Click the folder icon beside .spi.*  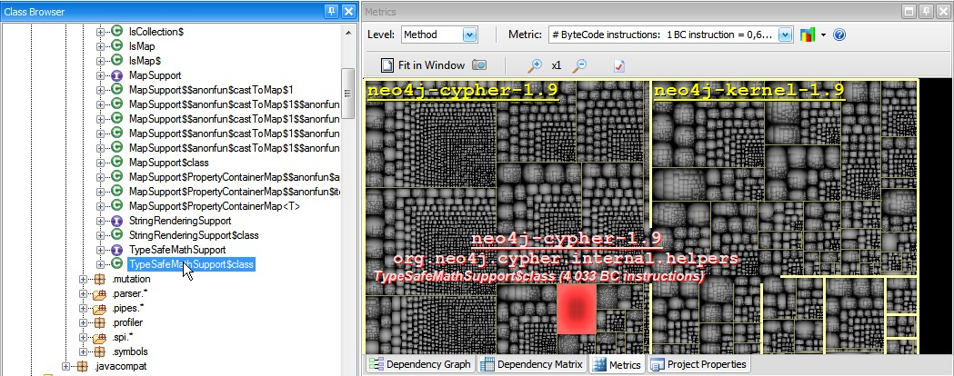[x=100, y=337]
